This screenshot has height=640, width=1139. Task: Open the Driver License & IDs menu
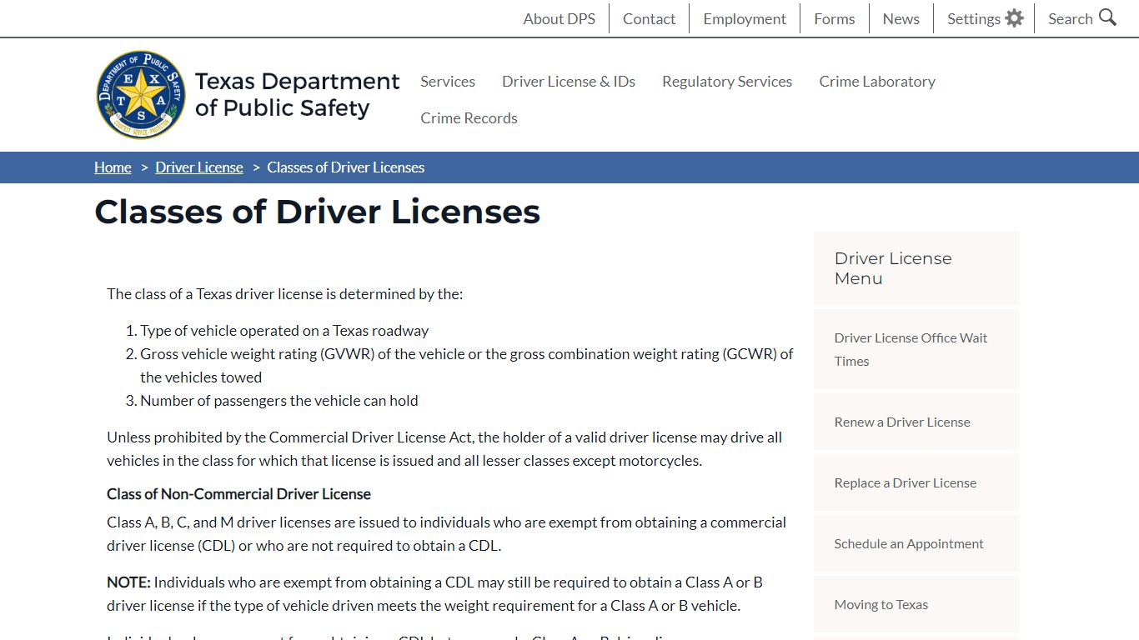[569, 81]
